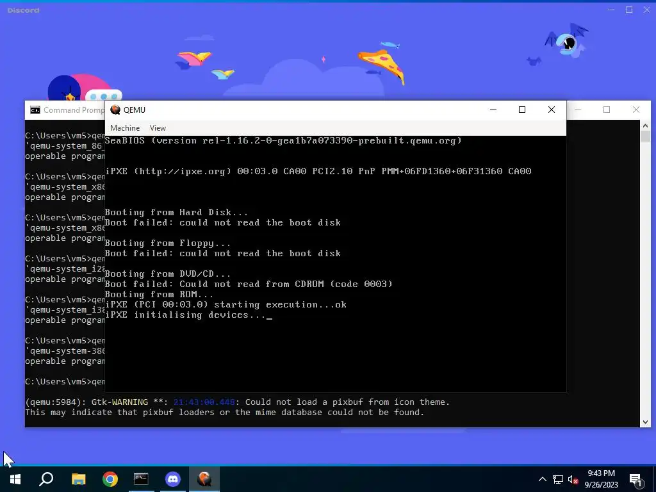Click the Gtk-WARNING line in Command Prompt
The height and width of the screenshot is (492, 656).
(x=237, y=402)
